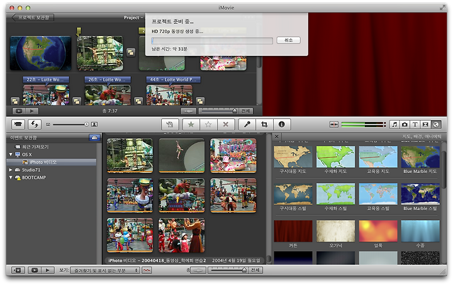Image resolution: width=453 pixels, height=285 pixels.
Task: Click 전체 button in event bottom bar
Action: (x=255, y=271)
